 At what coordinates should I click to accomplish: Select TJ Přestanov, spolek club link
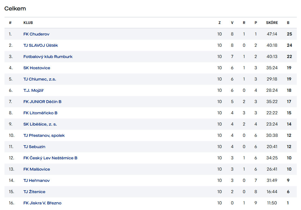pyautogui.click(x=44, y=135)
